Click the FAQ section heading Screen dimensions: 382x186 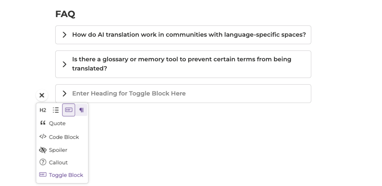click(x=65, y=14)
